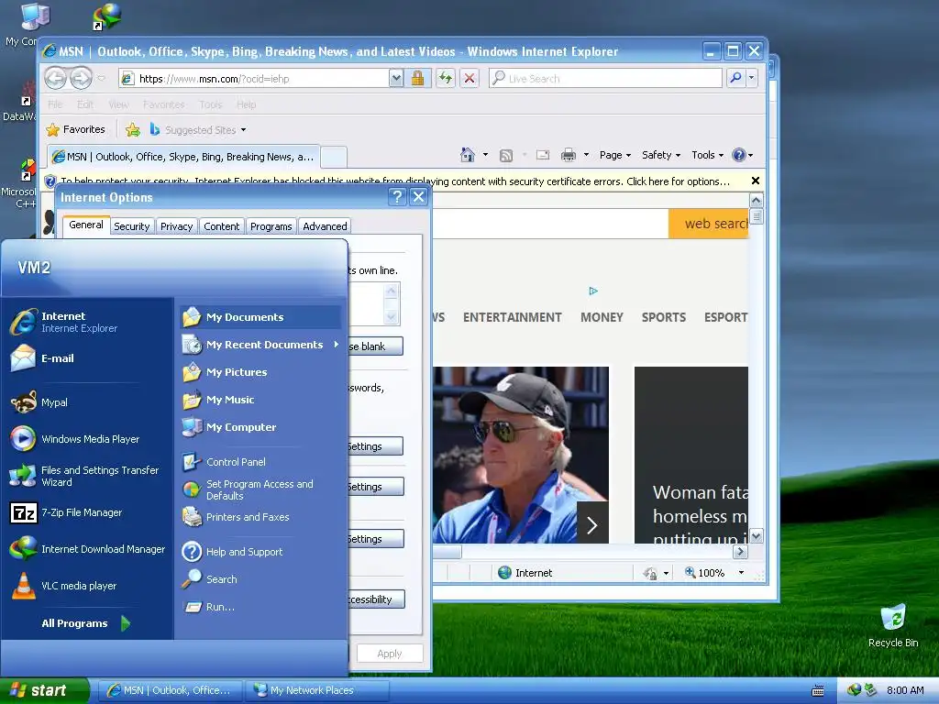Image resolution: width=939 pixels, height=704 pixels.
Task: Click the Live Search input field
Action: 605,79
